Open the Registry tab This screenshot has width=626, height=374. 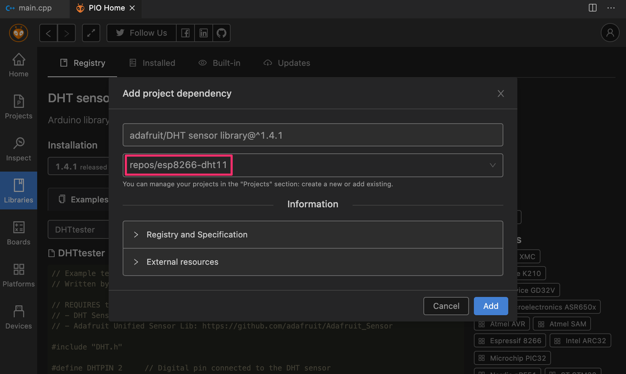click(83, 63)
